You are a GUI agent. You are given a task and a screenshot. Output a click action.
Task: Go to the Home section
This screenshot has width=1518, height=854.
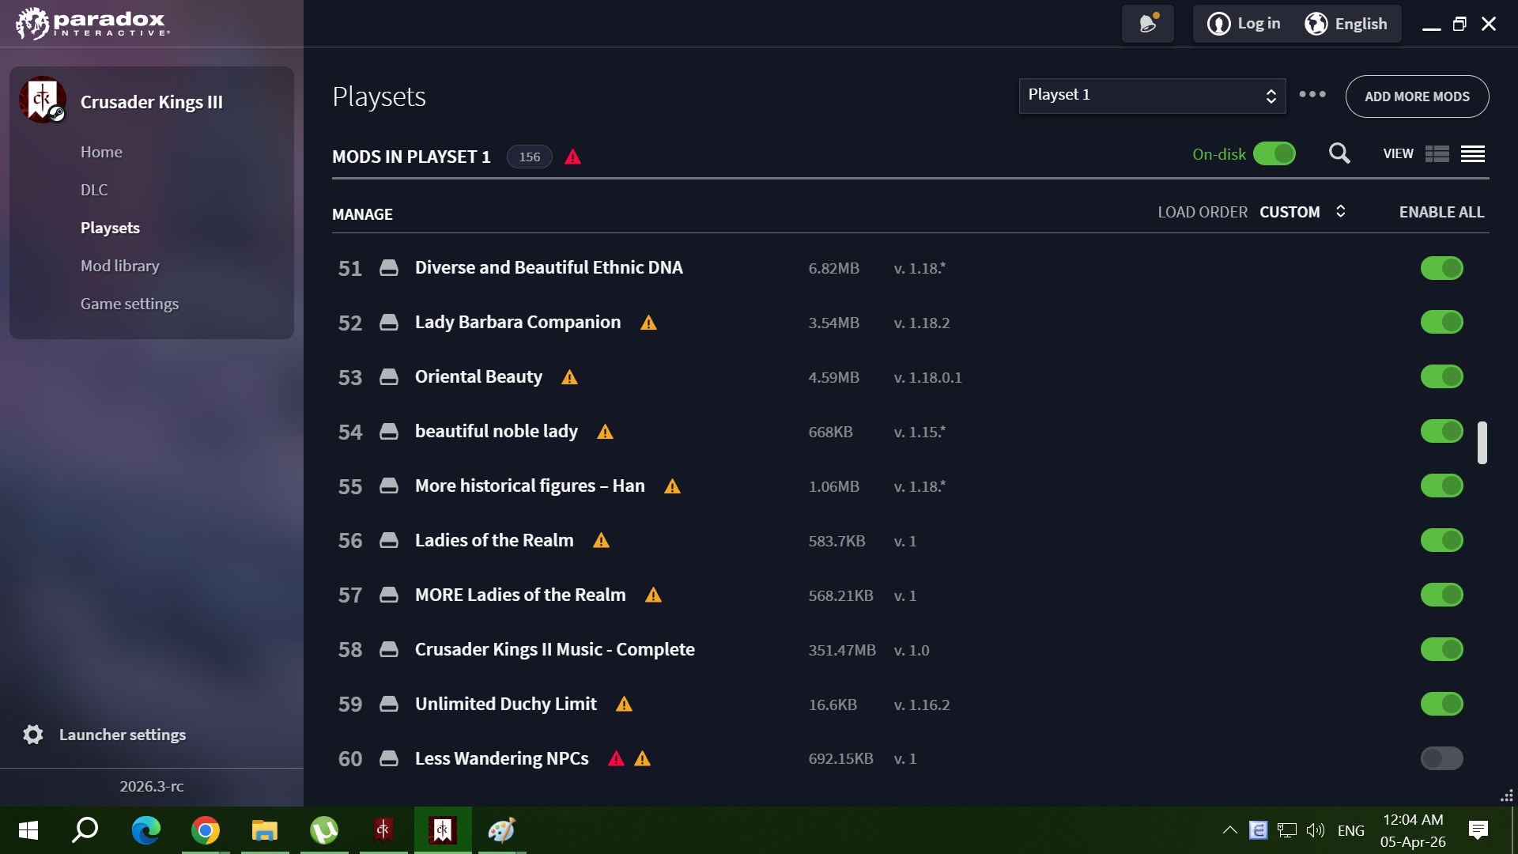click(x=101, y=152)
